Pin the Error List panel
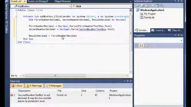The height and width of the screenshot is (107, 191). 128,81
